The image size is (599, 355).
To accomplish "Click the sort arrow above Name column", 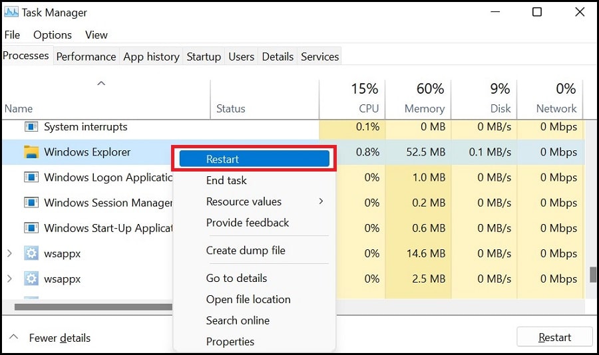I will point(101,83).
